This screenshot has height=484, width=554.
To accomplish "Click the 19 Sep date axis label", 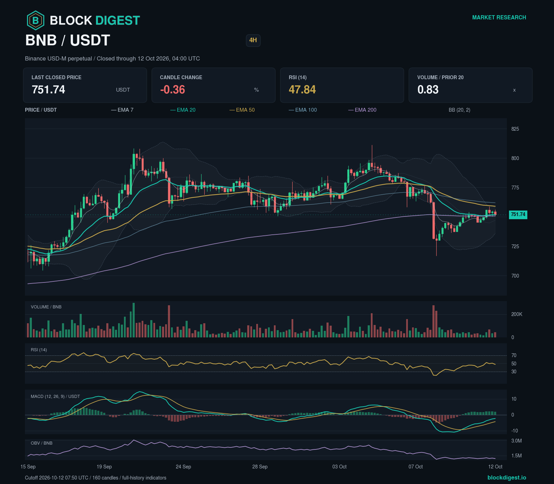I will coord(104,467).
